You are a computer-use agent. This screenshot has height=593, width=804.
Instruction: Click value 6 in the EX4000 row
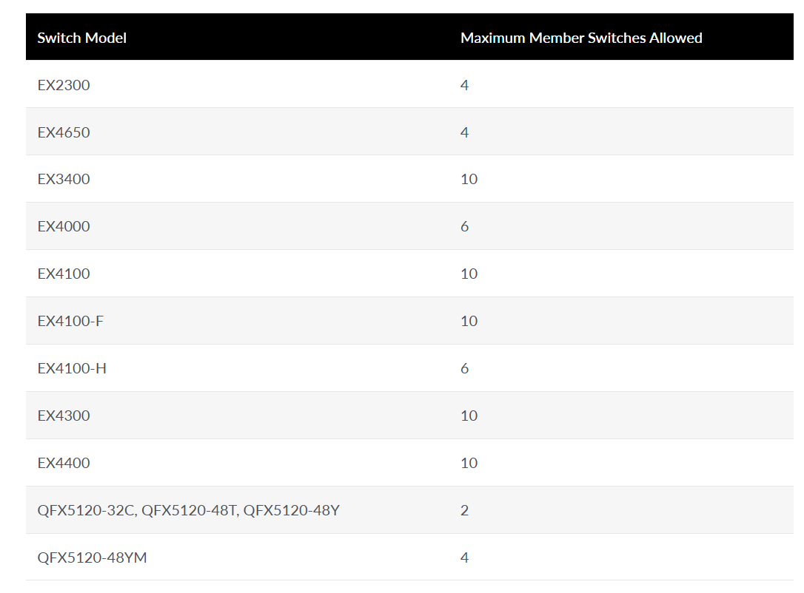(x=464, y=226)
